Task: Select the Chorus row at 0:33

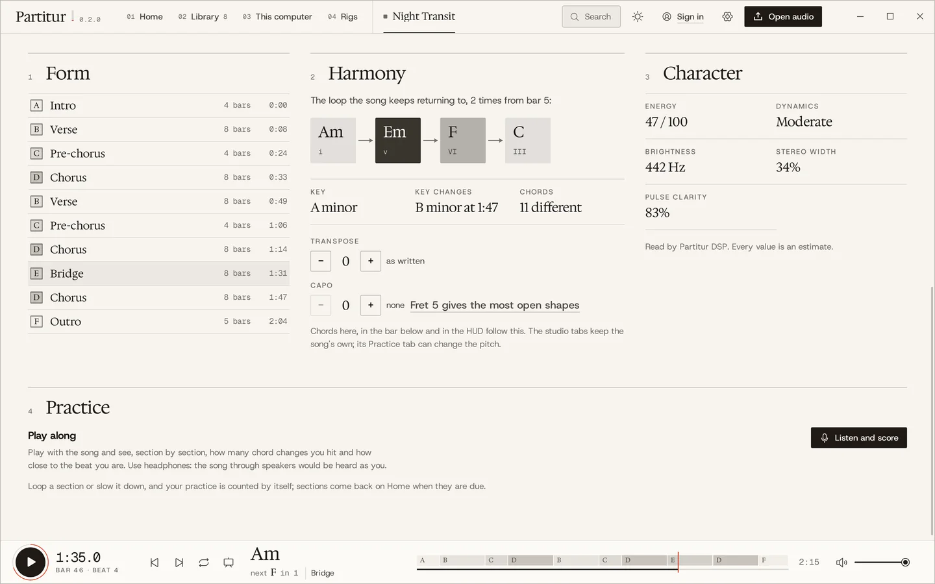Action: click(158, 177)
